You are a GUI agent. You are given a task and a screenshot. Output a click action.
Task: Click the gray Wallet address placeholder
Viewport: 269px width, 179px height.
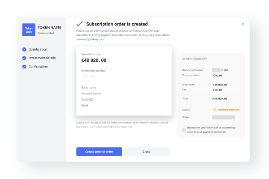click(223, 117)
